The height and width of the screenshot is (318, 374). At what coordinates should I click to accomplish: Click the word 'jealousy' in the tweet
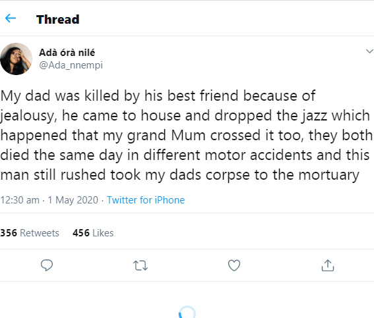[28, 116]
